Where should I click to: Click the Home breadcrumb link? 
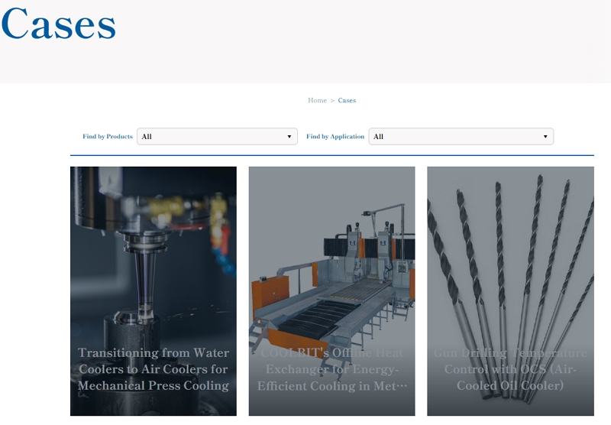[317, 101]
